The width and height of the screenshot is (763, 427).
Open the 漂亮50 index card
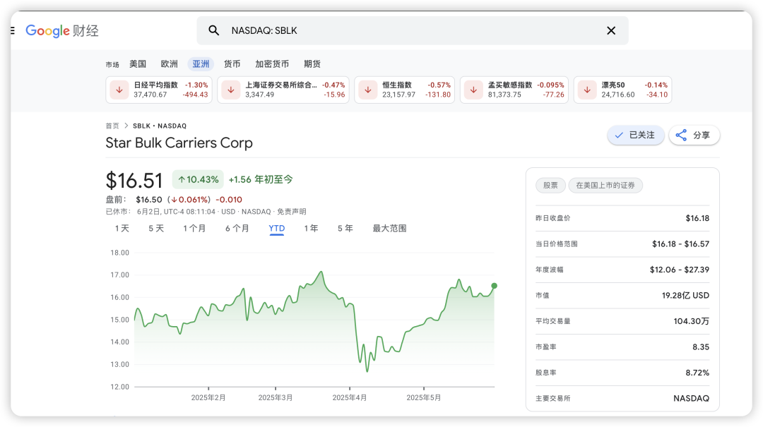tap(622, 90)
